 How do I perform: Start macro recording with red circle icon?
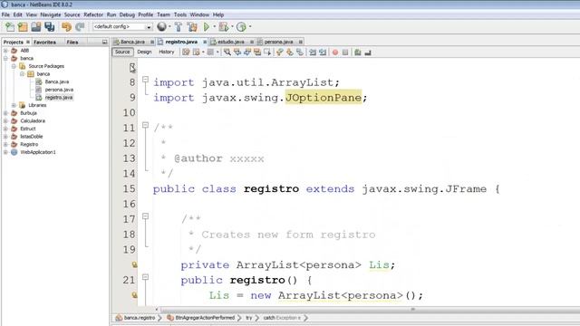[x=335, y=53]
